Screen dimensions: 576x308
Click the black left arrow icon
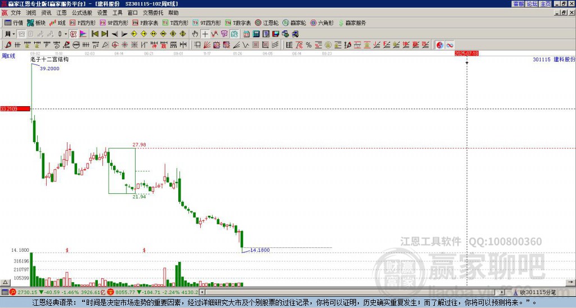pos(115,34)
